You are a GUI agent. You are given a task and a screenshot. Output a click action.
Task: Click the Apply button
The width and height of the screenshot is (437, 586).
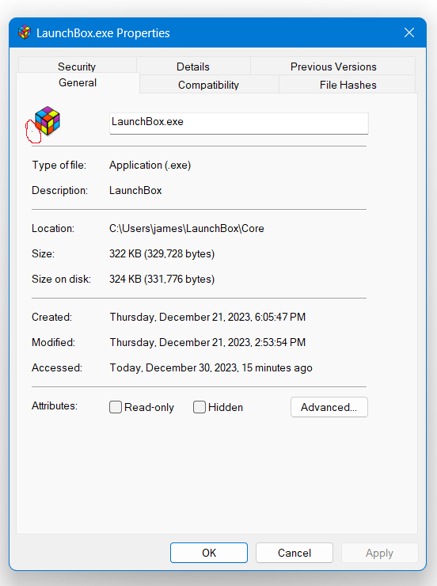pos(379,553)
